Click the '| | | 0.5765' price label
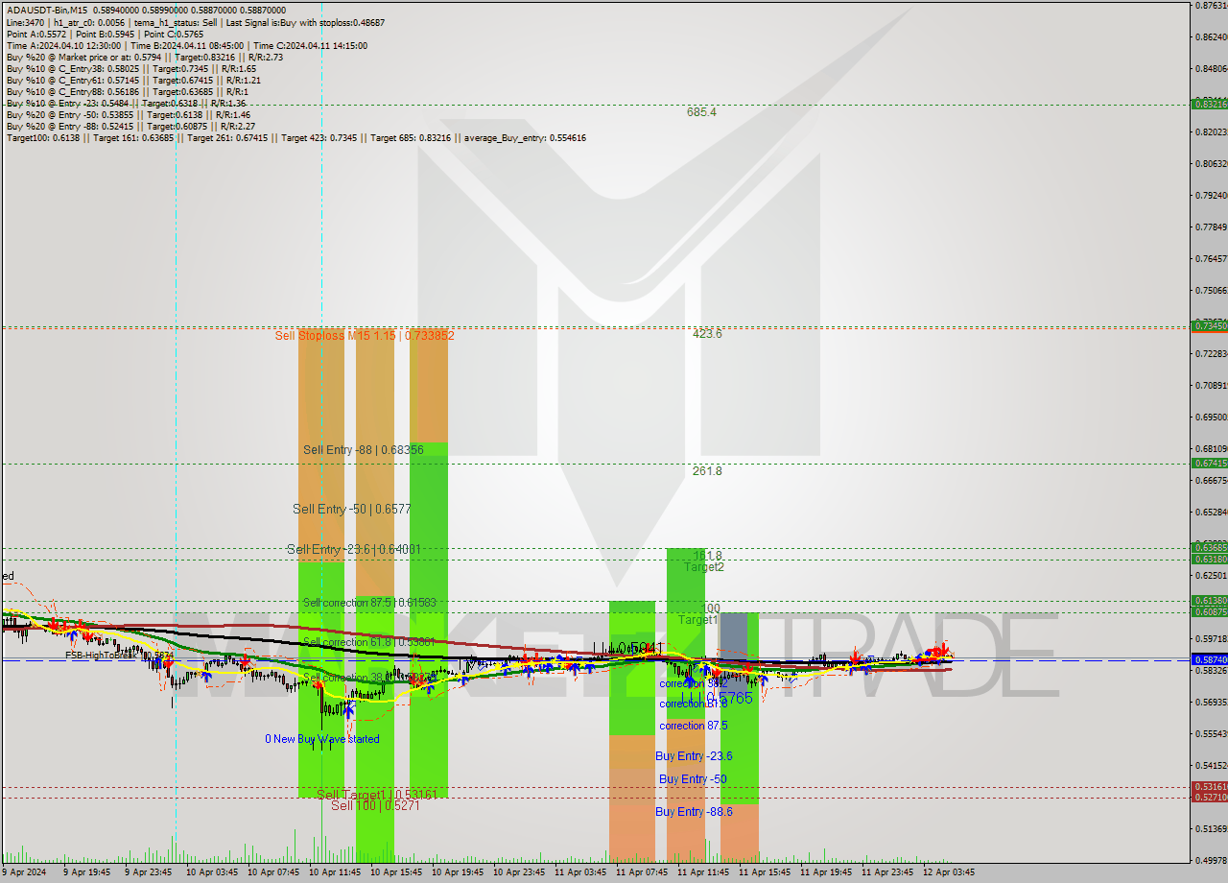Viewport: 1228px width, 883px height. coord(717,698)
